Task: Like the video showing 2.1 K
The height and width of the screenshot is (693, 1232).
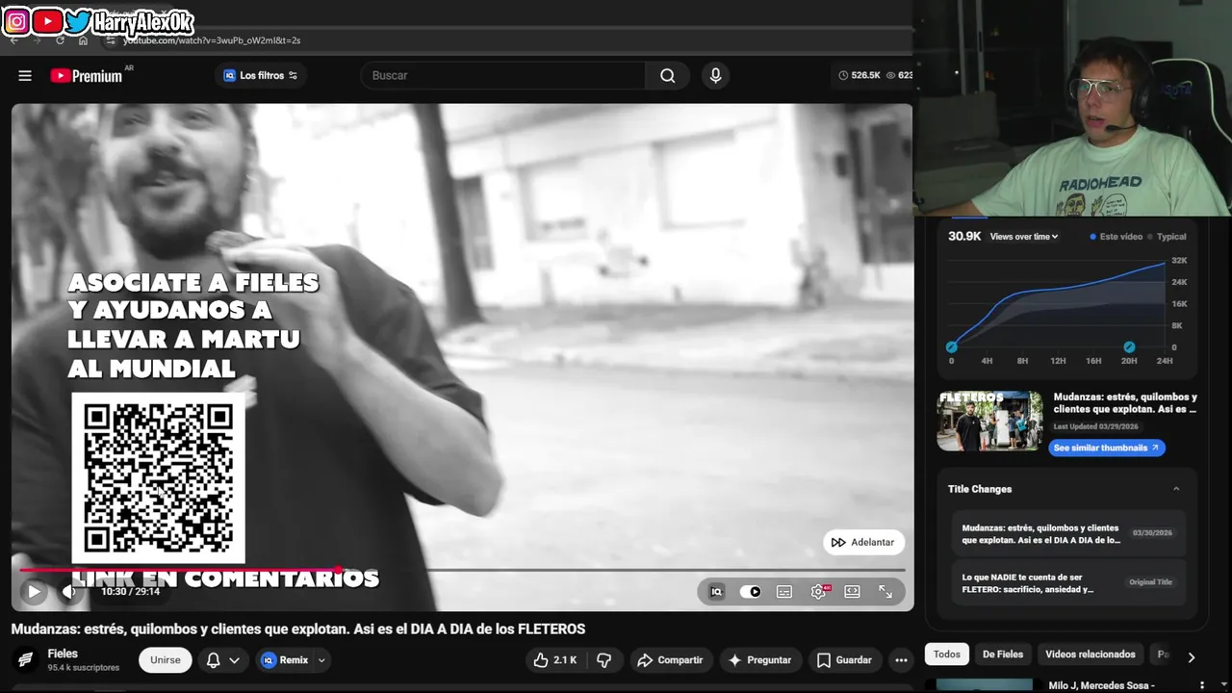Action: point(554,660)
